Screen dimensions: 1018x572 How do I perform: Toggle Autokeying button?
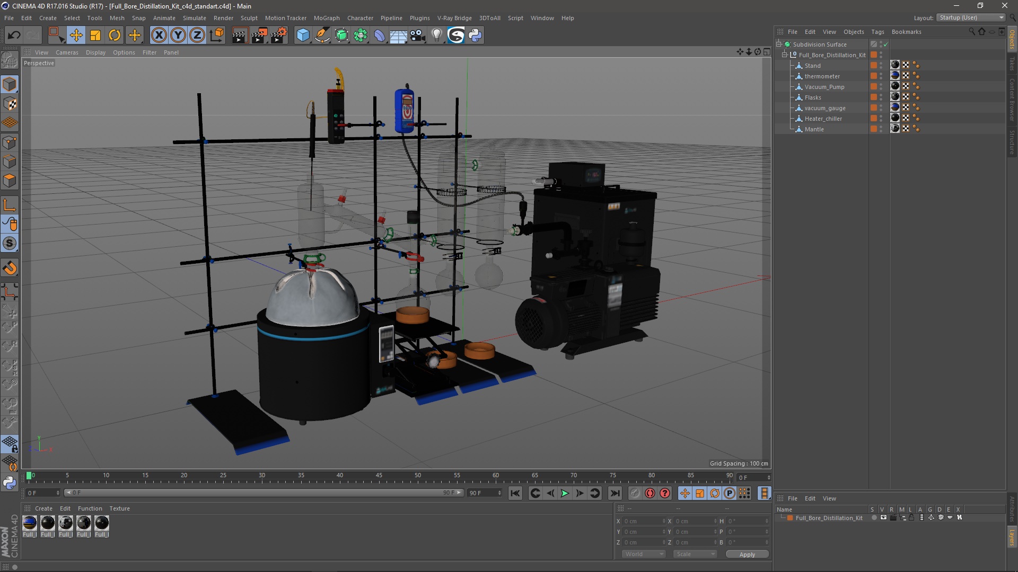click(650, 494)
